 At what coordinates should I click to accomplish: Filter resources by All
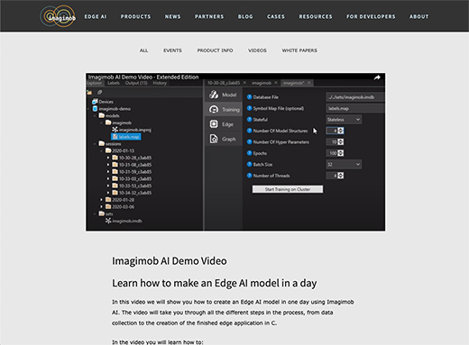[x=143, y=50]
